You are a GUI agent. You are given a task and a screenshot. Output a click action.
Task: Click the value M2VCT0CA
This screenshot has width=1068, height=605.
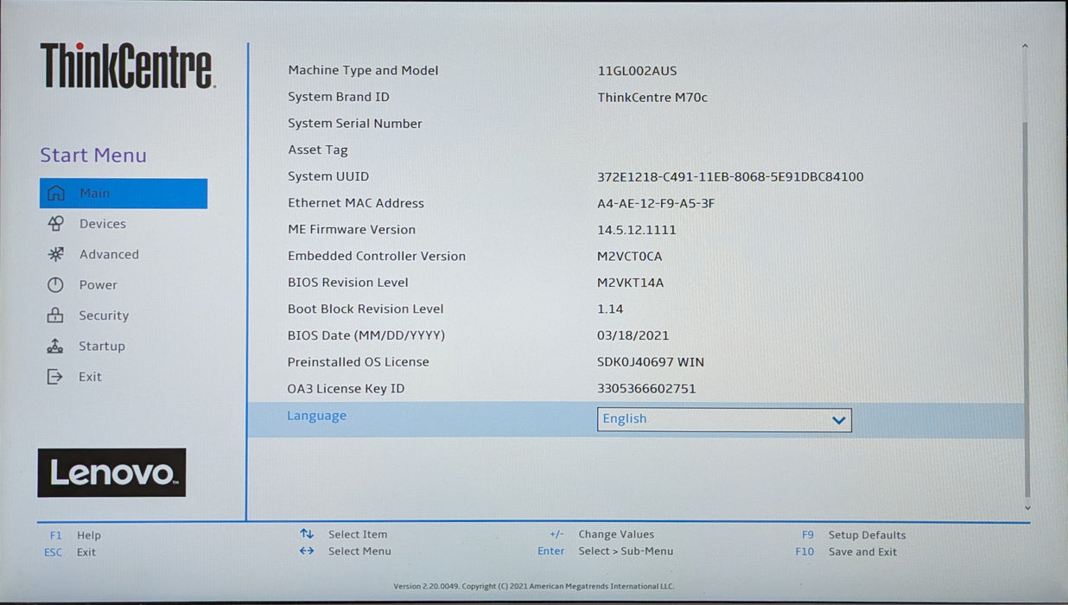(x=630, y=257)
